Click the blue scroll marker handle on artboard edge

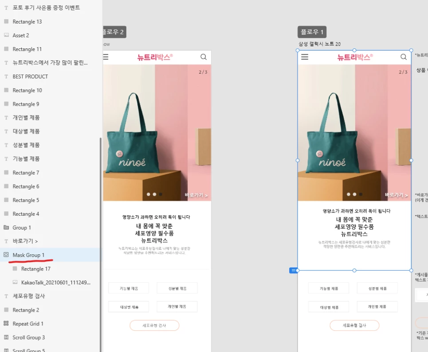[x=293, y=270]
